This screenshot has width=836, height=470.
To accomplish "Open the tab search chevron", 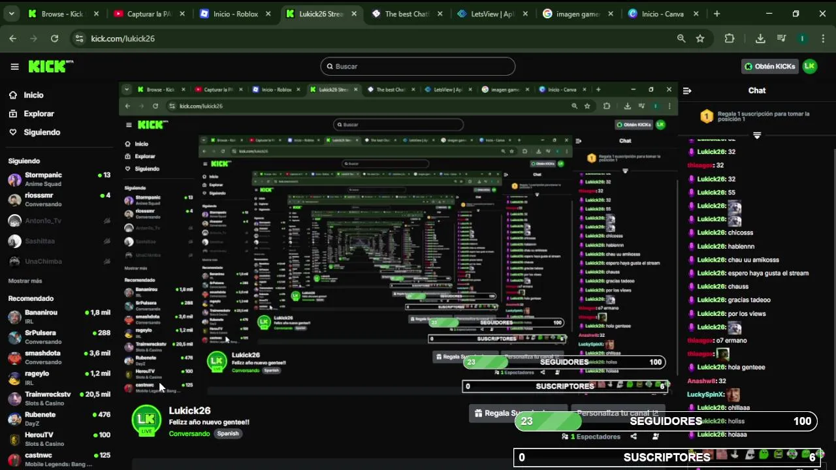I will click(11, 14).
